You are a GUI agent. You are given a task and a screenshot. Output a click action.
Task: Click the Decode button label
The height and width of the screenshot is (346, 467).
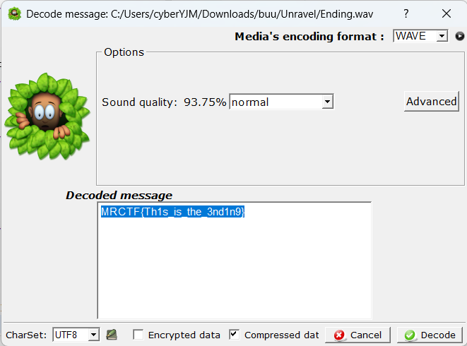(x=438, y=335)
